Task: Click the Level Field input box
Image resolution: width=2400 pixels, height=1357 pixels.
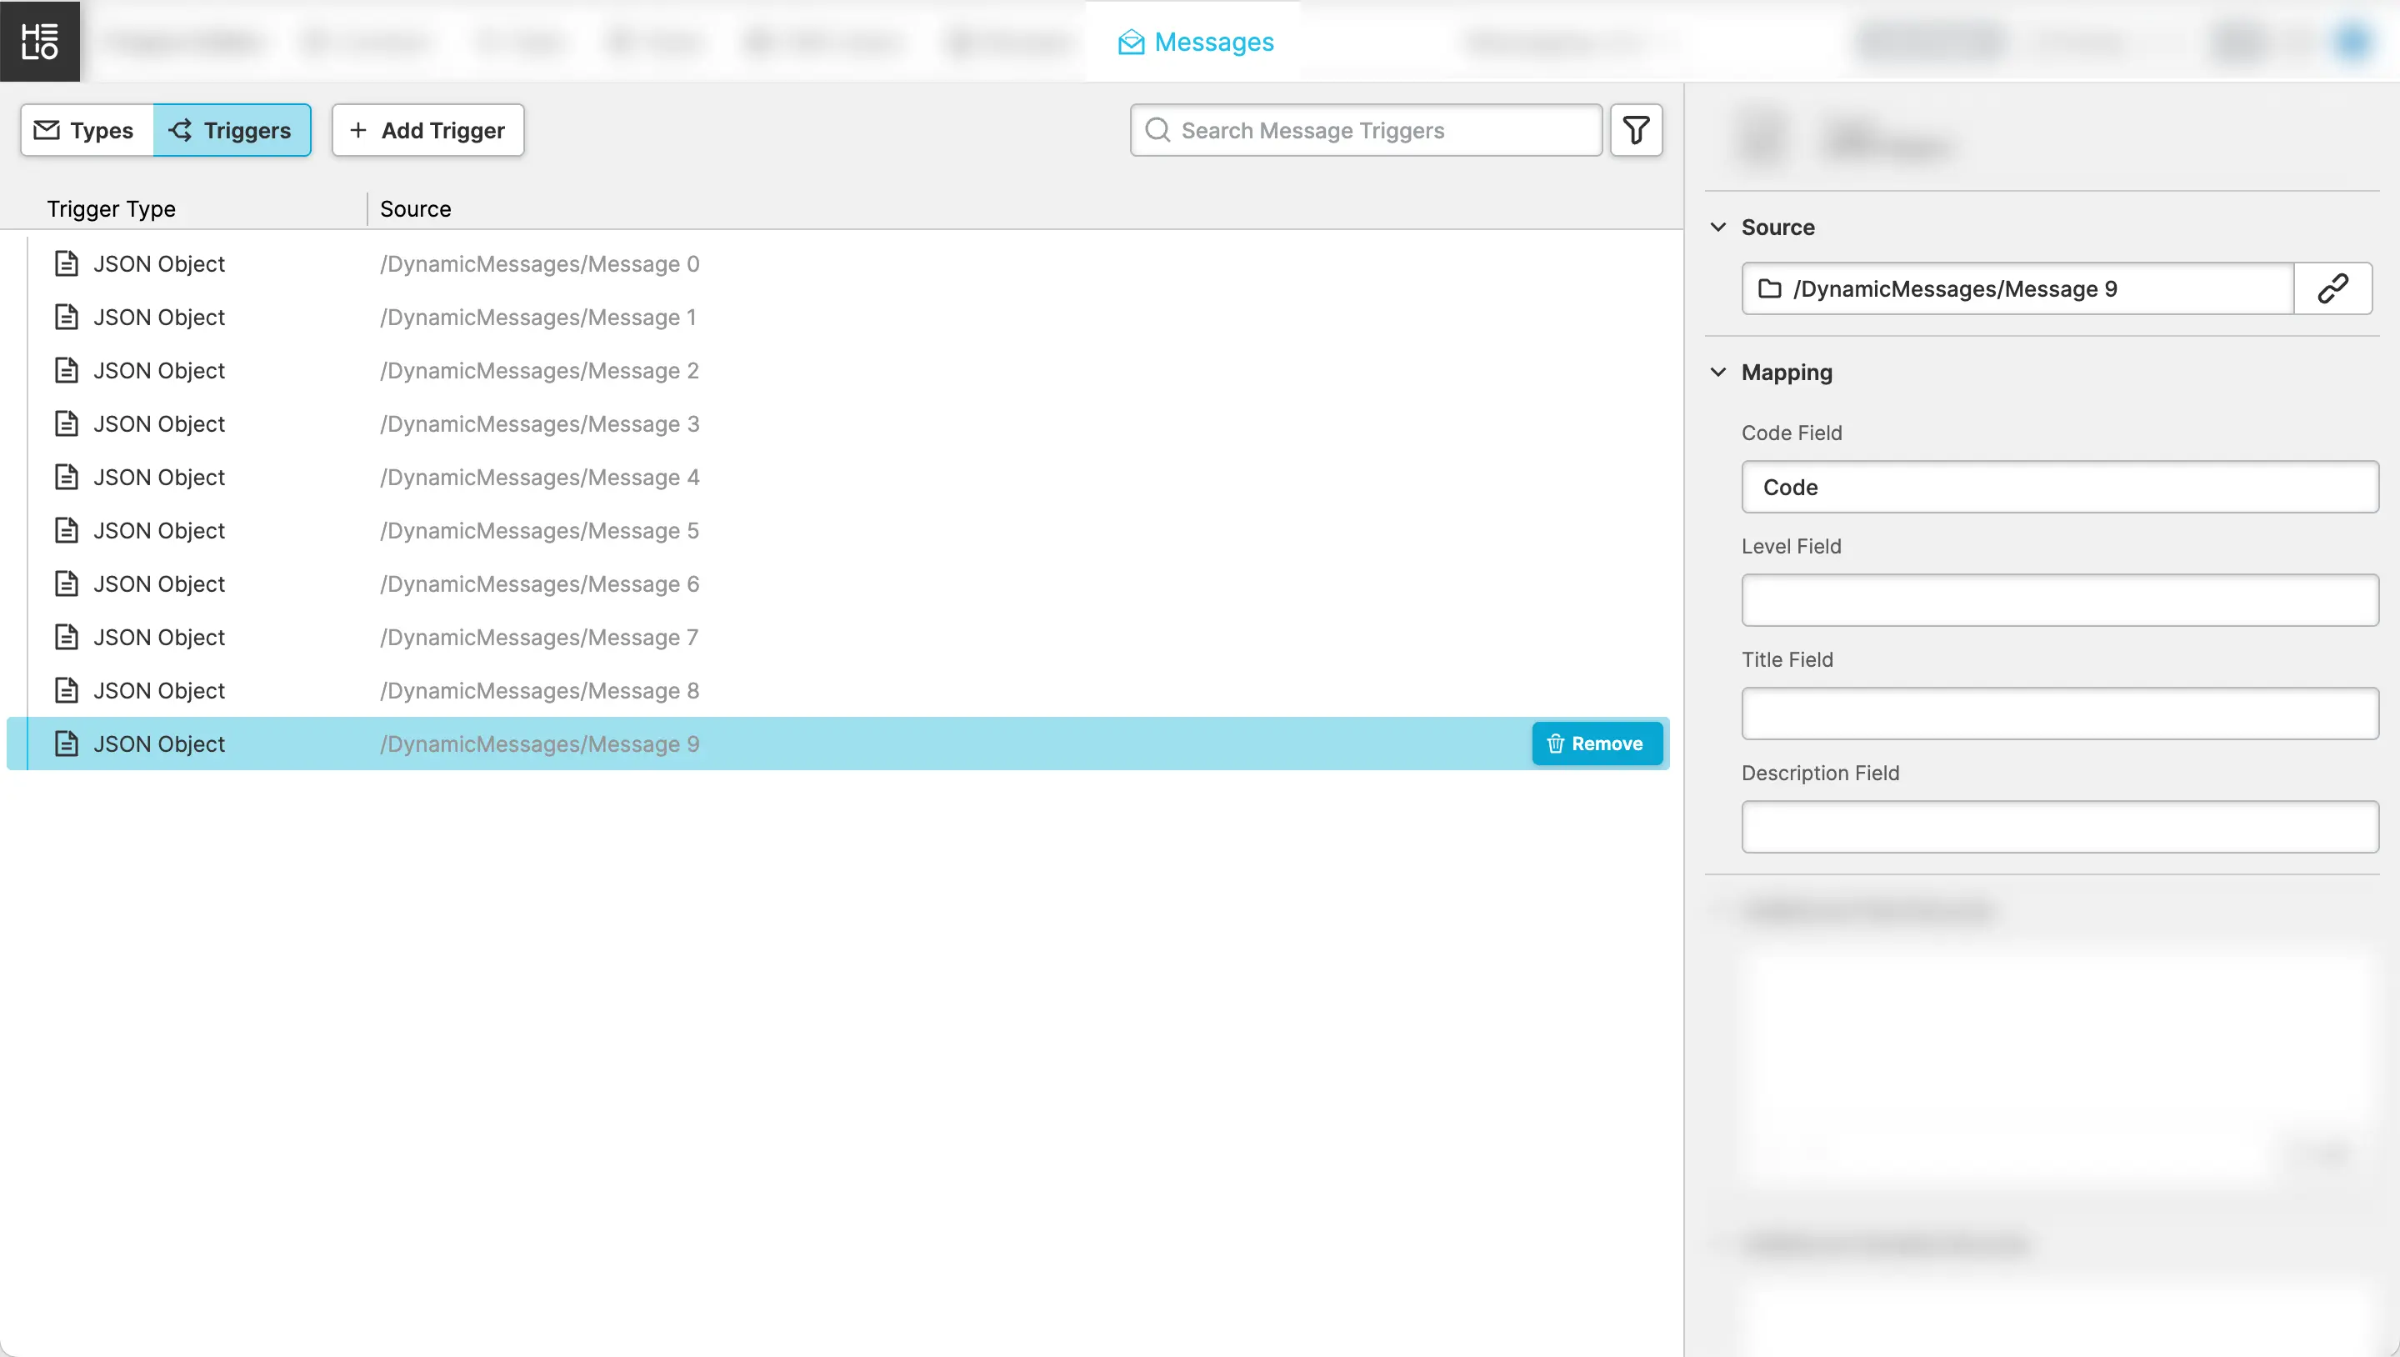Action: [x=2059, y=600]
